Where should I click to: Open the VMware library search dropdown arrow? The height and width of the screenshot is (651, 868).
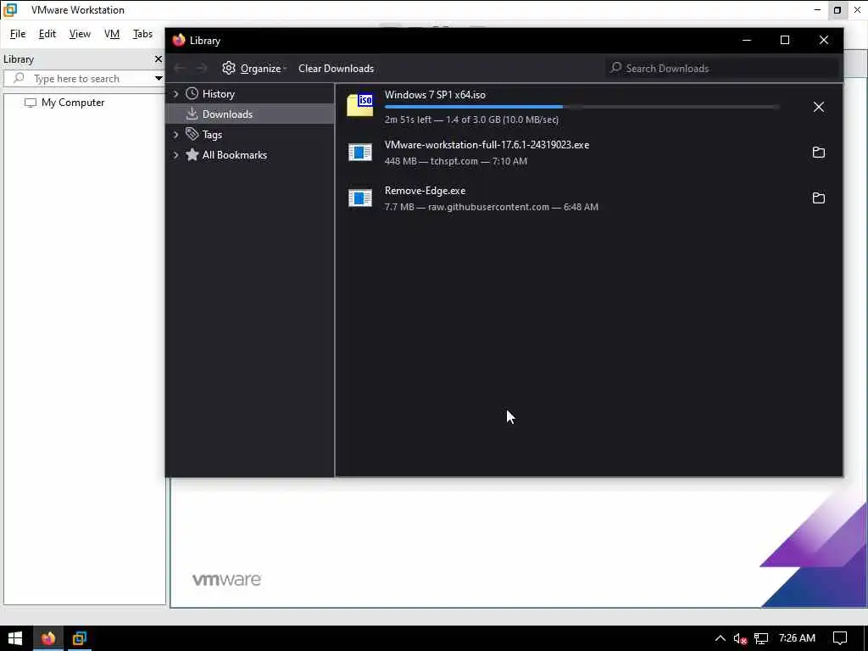[x=159, y=79]
